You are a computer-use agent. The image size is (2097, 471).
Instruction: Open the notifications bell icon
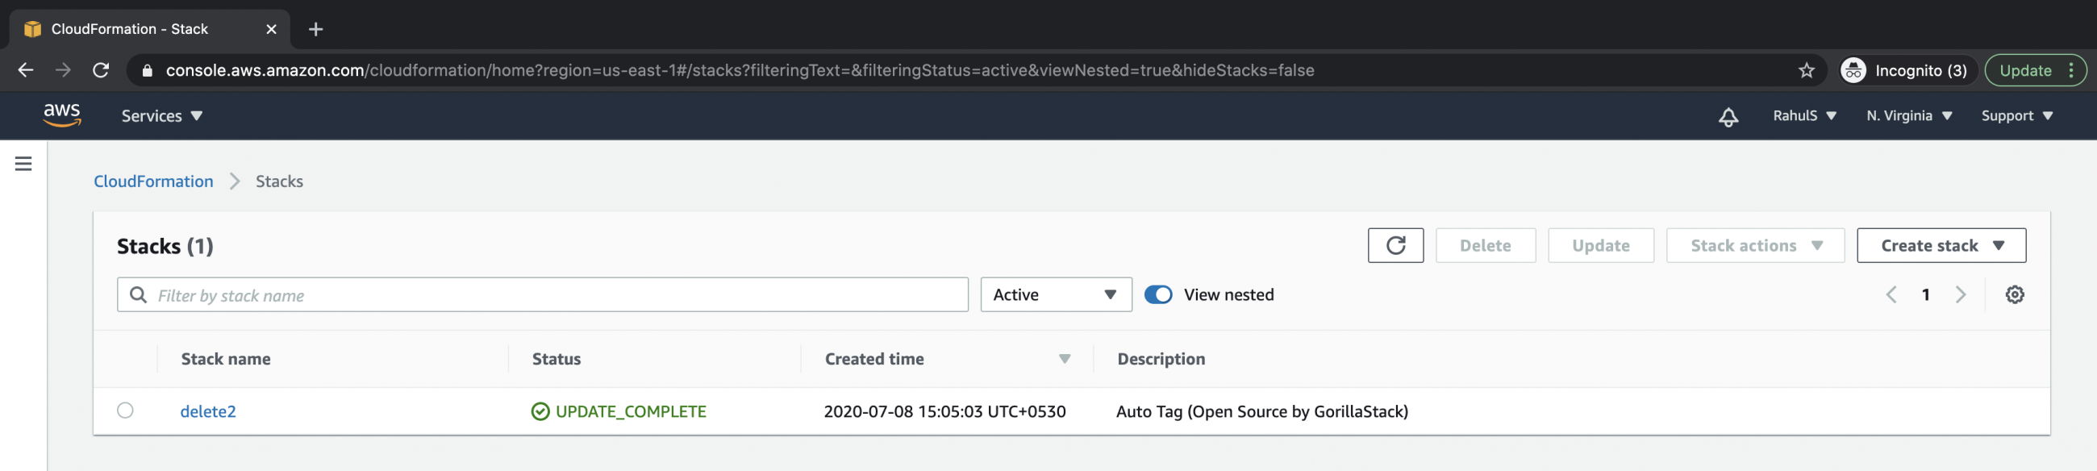click(1728, 116)
